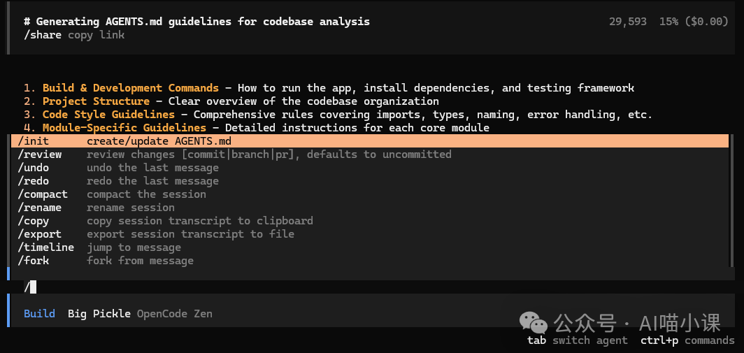Click the WeChat logo icon in the watermark
The width and height of the screenshot is (744, 353).
[534, 322]
